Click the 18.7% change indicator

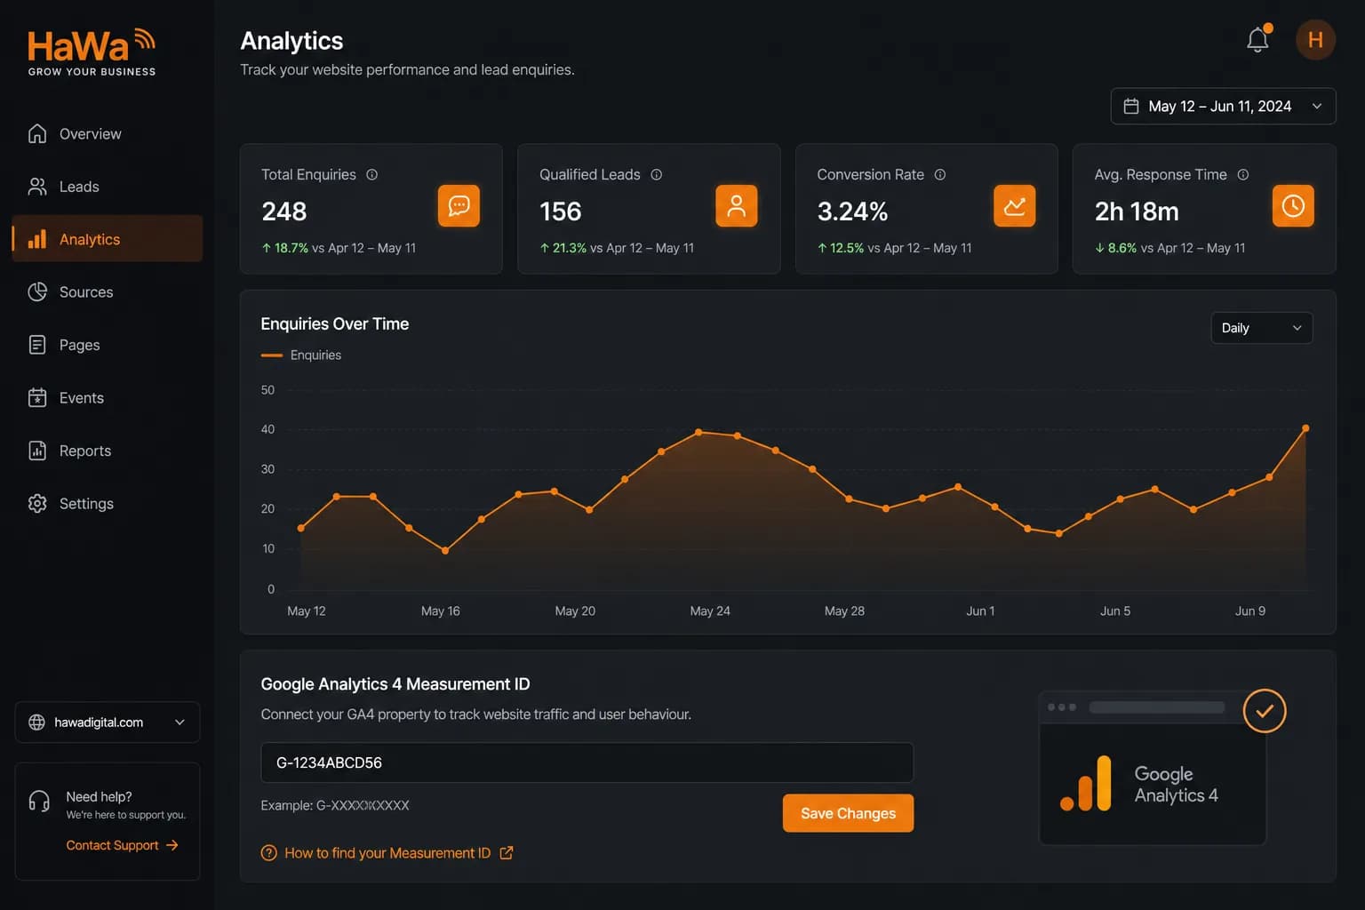click(x=285, y=248)
